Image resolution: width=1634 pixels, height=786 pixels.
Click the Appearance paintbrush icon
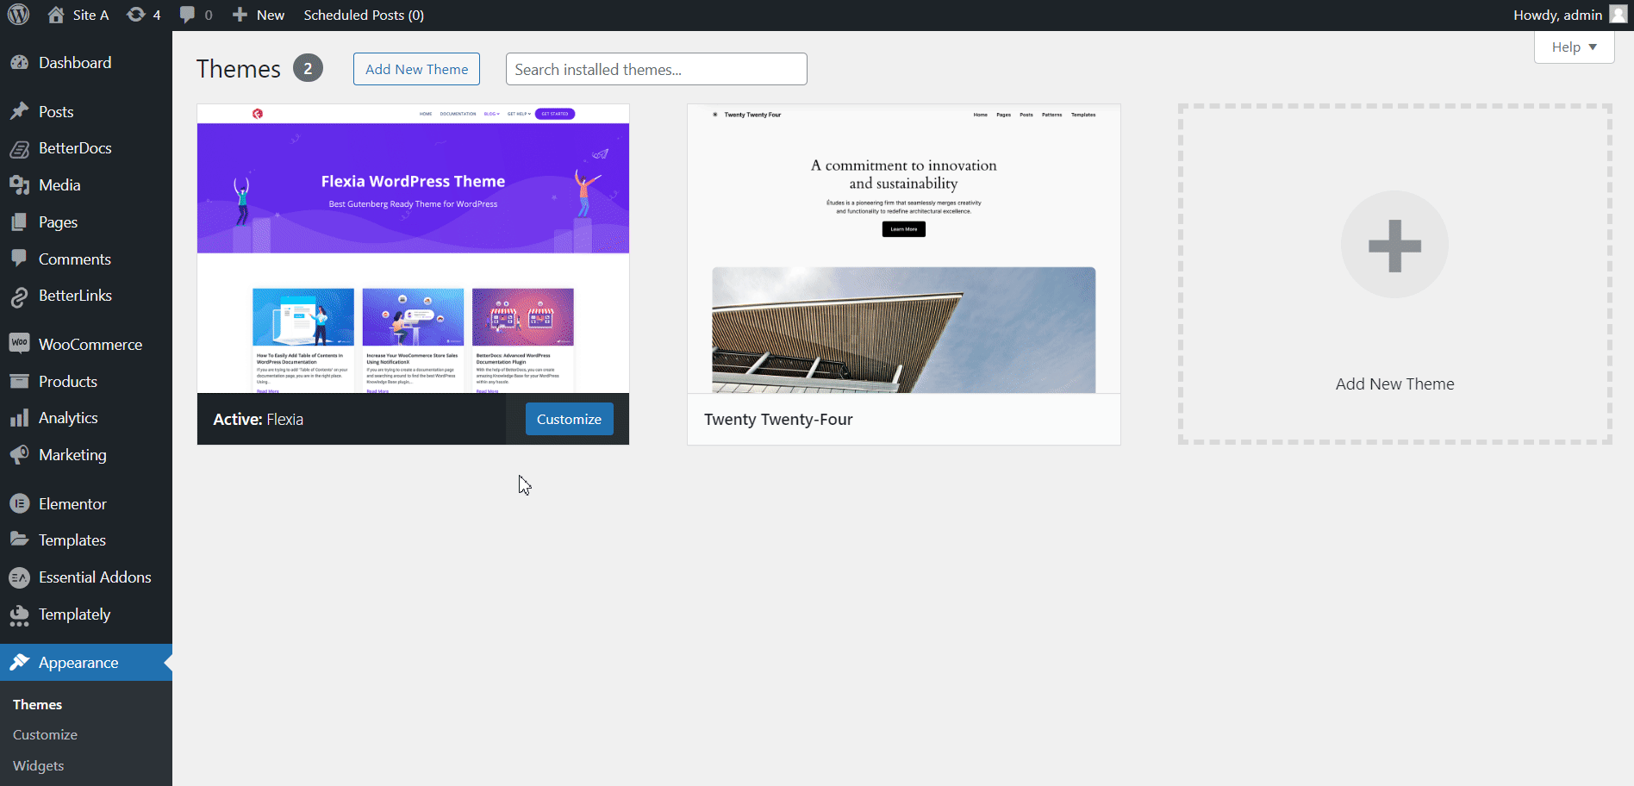pos(20,662)
